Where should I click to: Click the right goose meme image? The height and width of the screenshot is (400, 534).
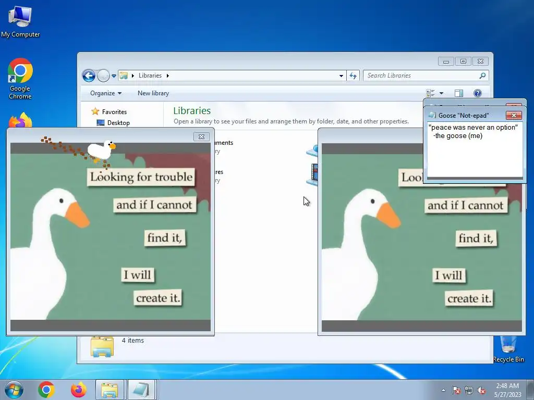(421, 237)
